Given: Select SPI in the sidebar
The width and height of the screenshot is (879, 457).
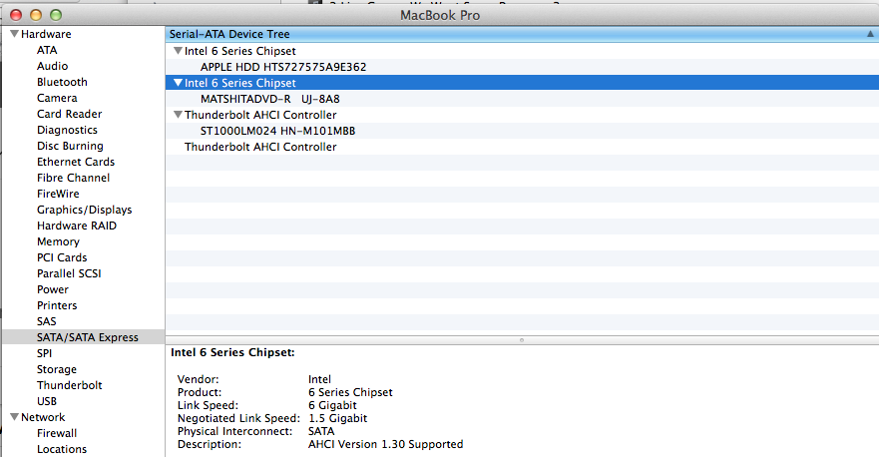Looking at the screenshot, I should click(44, 354).
